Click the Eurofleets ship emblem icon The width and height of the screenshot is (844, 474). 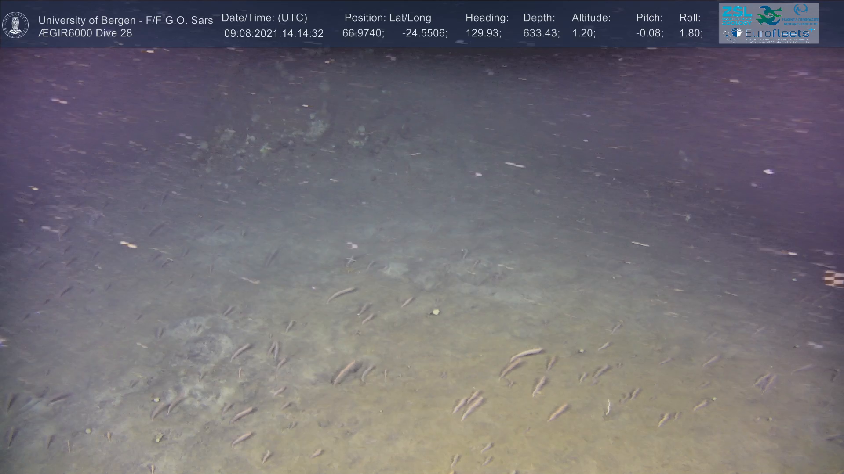click(737, 32)
